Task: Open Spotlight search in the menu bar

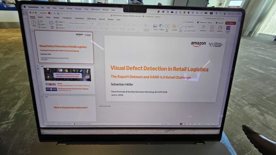Action: pos(220,13)
